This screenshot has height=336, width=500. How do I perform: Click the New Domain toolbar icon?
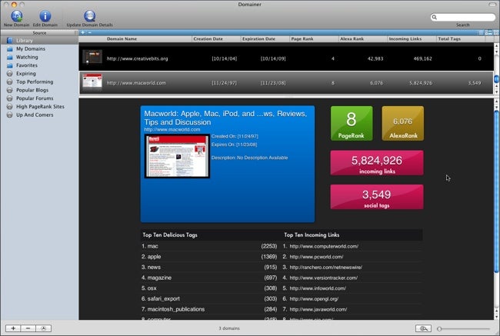(x=17, y=16)
